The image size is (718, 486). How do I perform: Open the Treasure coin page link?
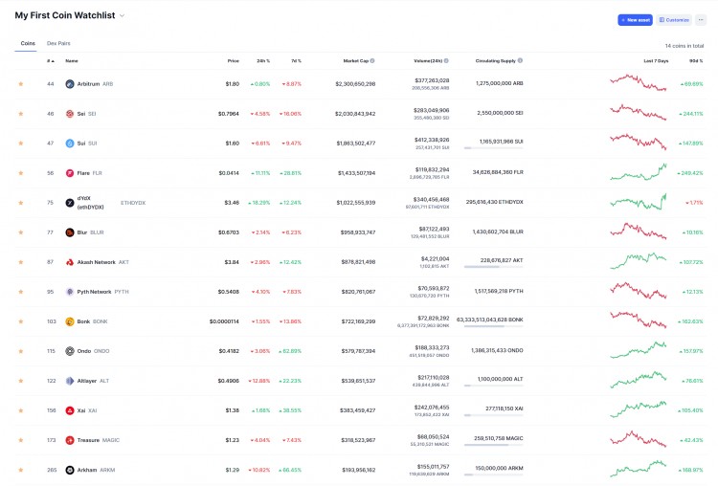click(88, 440)
